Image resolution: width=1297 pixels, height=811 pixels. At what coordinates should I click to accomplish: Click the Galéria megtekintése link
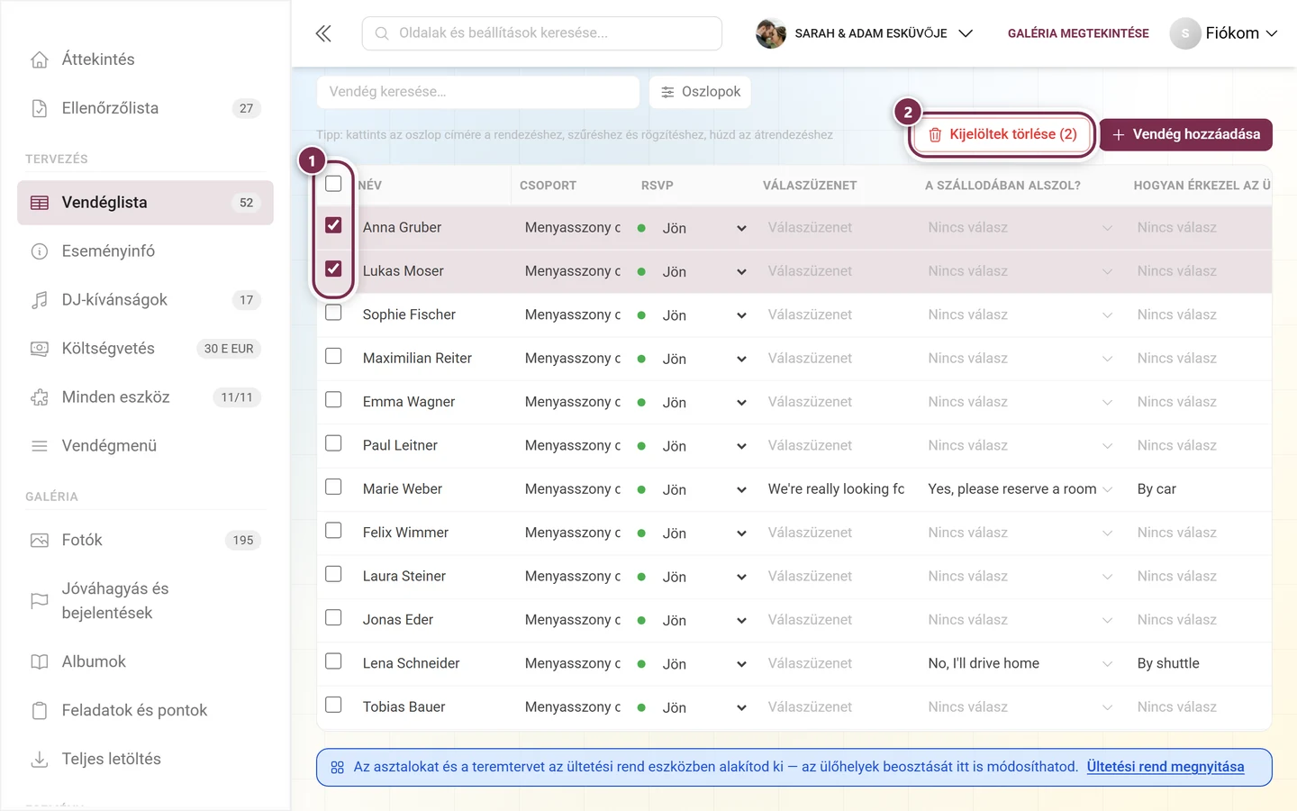1078,33
